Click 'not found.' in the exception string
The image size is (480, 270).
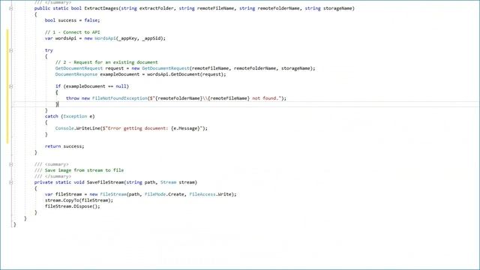[x=266, y=98]
